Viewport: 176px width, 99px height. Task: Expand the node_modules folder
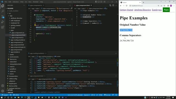point(13,11)
